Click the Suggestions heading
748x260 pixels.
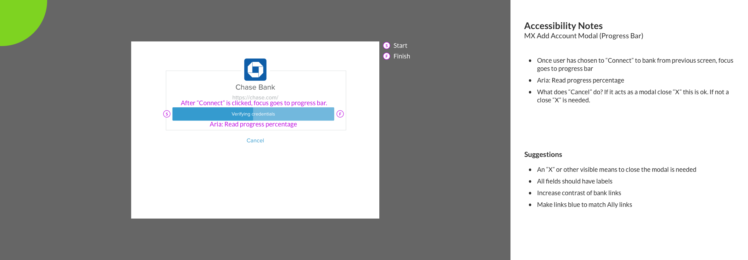tap(543, 154)
